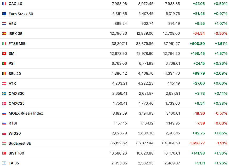Image resolution: width=229 pixels, height=166 pixels.
Task: Open the Euro Stoxx 50 index page
Action: 21,14
